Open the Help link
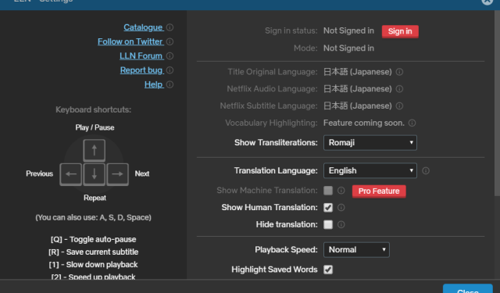The width and height of the screenshot is (500, 293). click(x=154, y=84)
